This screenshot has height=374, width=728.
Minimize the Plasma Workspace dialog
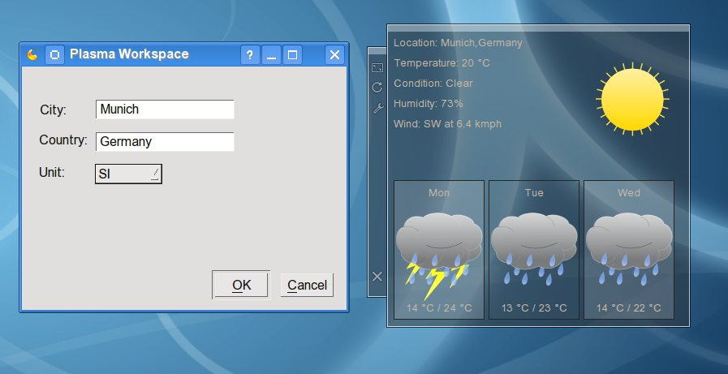point(271,55)
